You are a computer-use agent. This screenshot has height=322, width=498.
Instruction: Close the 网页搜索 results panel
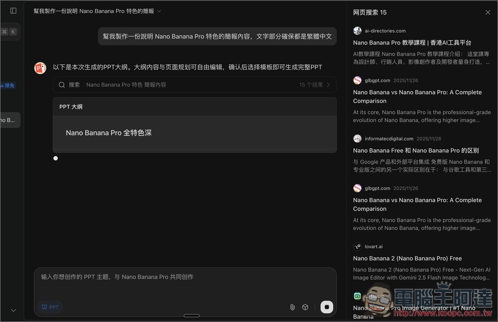(488, 12)
